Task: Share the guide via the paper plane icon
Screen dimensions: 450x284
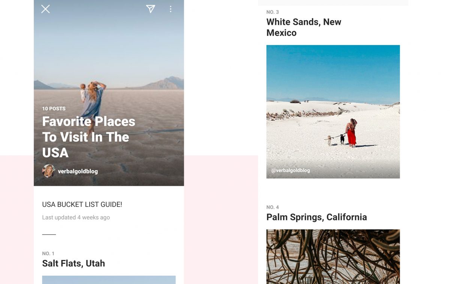Action: (151, 9)
